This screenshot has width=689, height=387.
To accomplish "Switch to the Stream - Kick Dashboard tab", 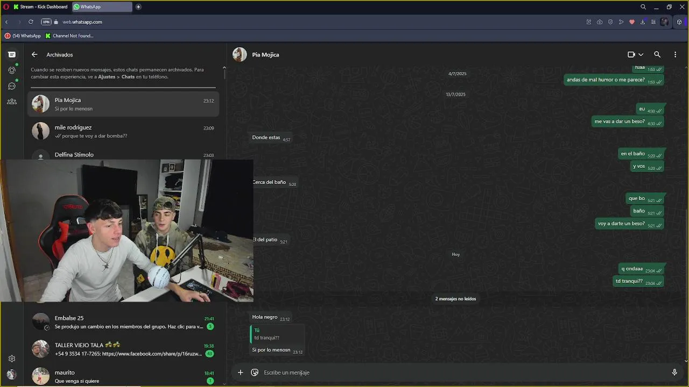I will 40,7.
